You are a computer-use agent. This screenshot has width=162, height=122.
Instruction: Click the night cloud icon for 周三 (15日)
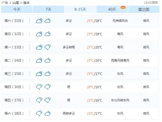click(x=48, y=74)
